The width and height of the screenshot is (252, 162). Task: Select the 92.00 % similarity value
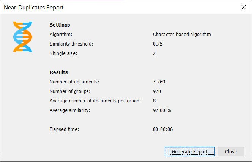tap(162, 110)
